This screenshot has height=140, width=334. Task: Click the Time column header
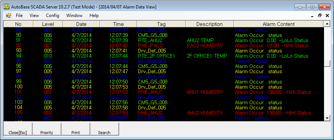tap(118, 24)
